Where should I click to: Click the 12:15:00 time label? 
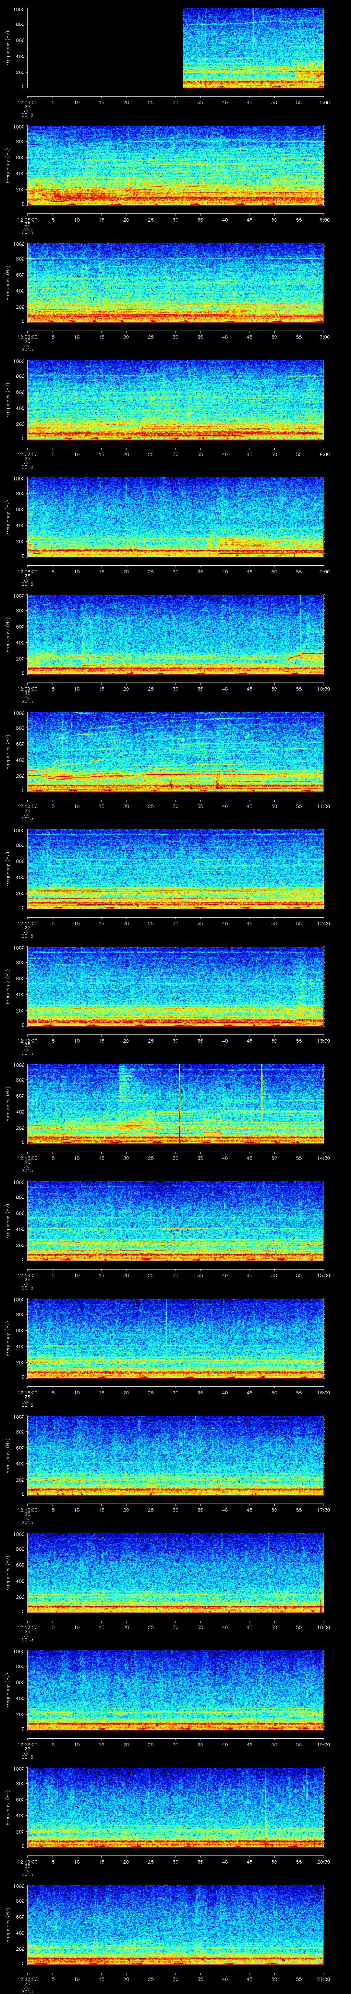pos(27,1393)
